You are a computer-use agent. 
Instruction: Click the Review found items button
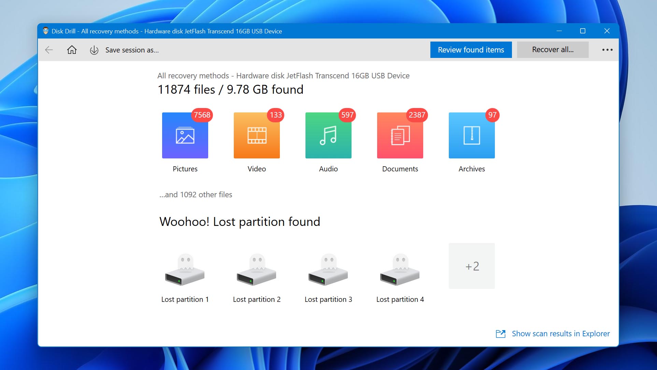click(471, 50)
